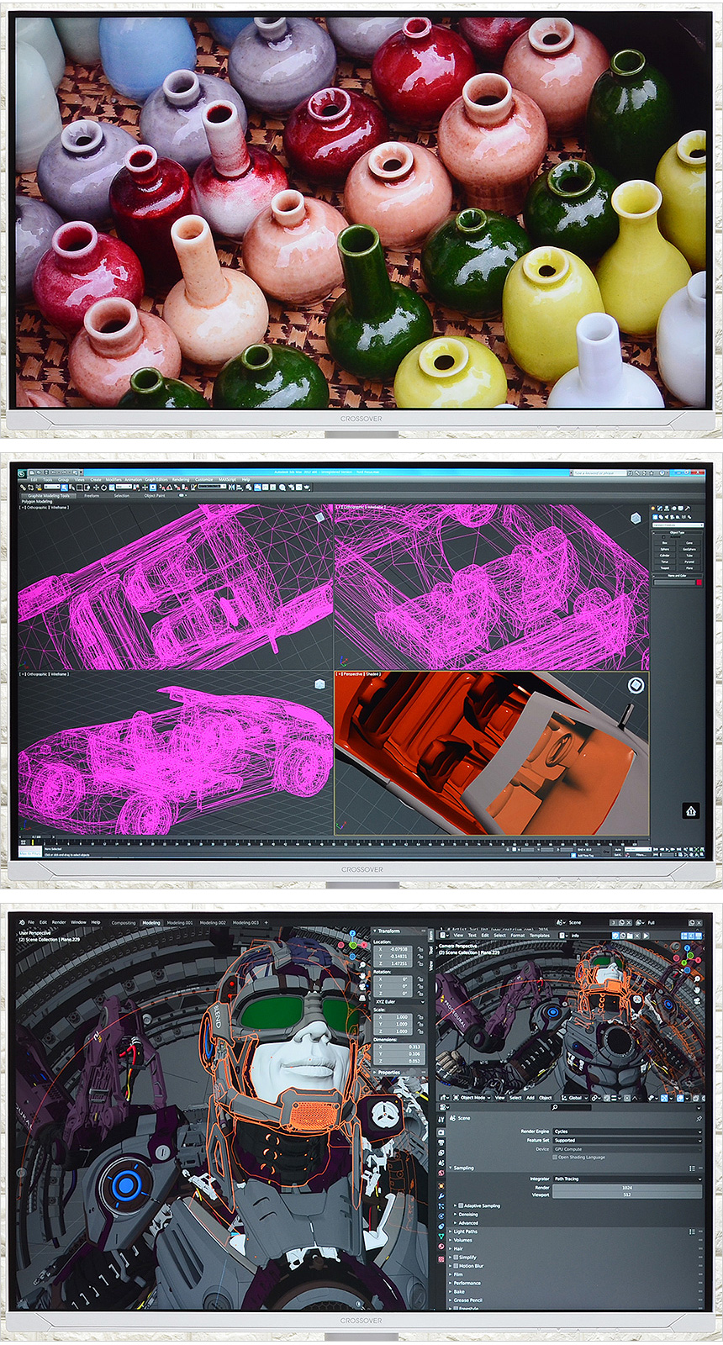Open the Integrator Path Tracing dropdown
Viewport: 723px width, 1345px height.
click(x=626, y=1179)
